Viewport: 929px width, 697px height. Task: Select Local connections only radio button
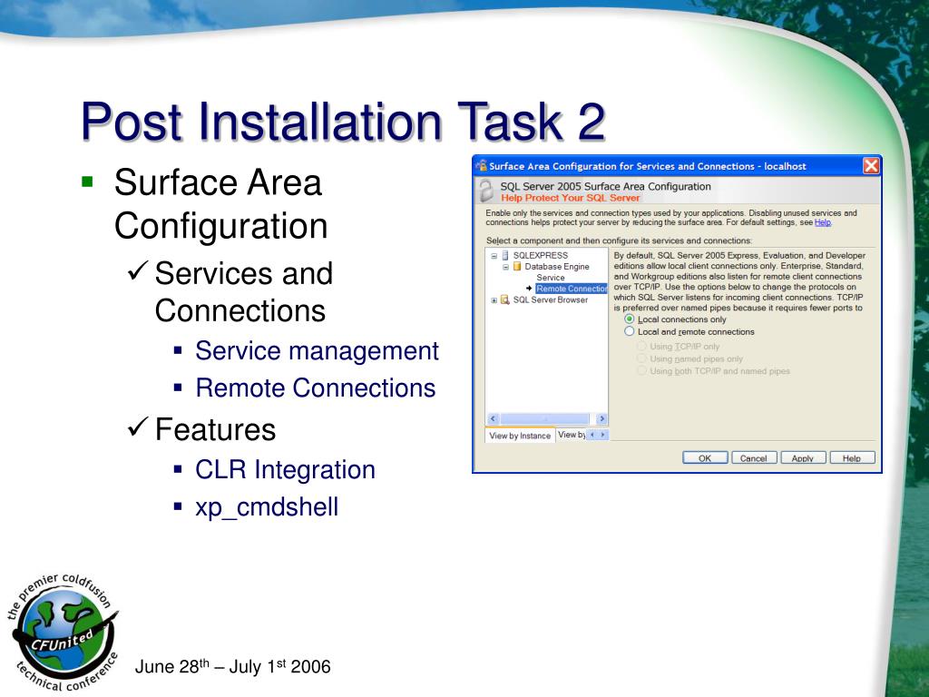pos(630,319)
